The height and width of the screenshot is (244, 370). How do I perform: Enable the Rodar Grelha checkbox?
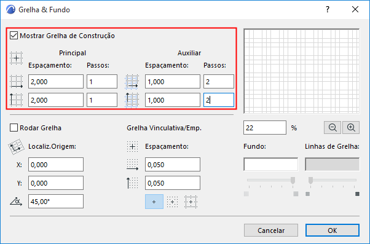(14, 128)
